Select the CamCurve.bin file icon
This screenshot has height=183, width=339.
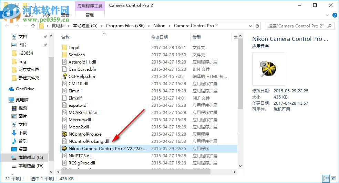pos(64,69)
